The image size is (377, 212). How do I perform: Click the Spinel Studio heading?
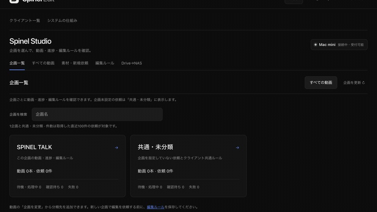(x=30, y=41)
